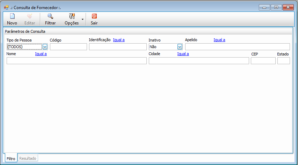
Task: Focus the Nome input field
Action: pos(77,61)
